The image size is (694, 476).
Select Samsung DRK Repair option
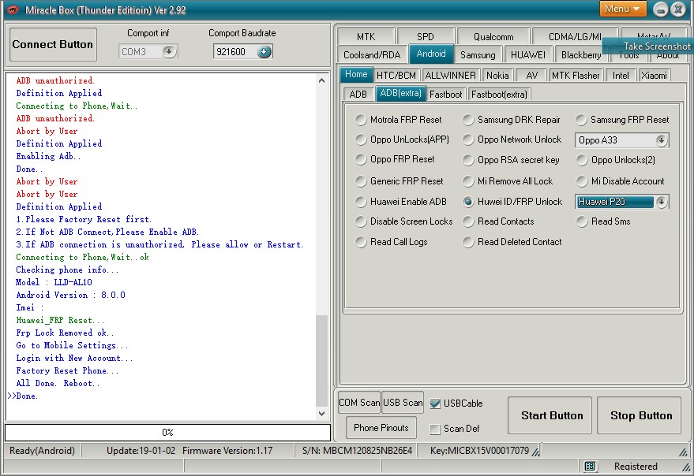[x=511, y=120]
